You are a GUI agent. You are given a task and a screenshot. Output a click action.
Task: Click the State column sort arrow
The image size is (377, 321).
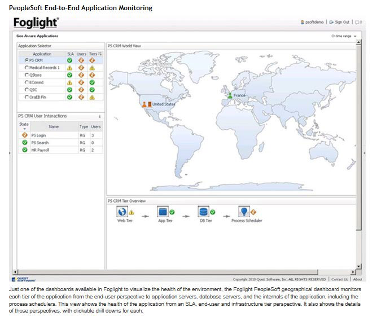click(x=24, y=129)
